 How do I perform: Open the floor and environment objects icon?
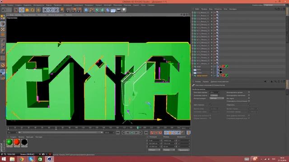coord(113,10)
